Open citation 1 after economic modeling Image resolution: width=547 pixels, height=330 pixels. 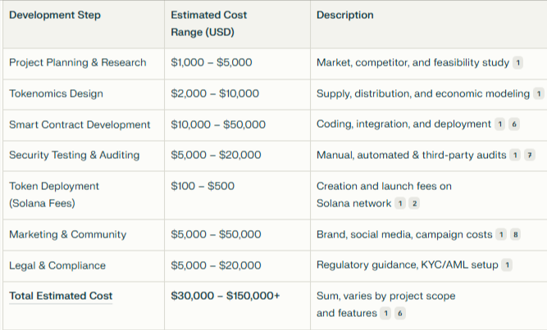(539, 93)
